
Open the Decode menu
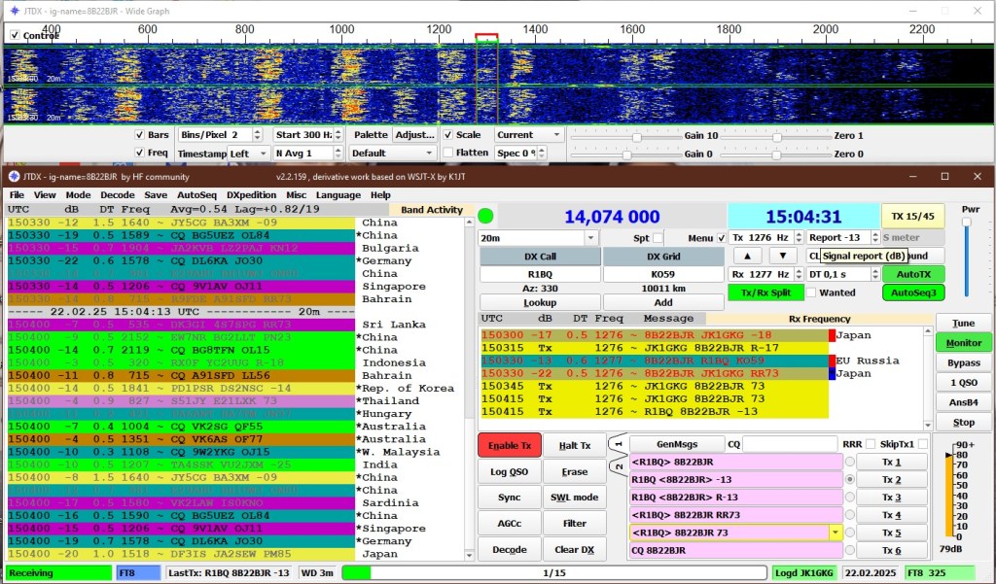[x=117, y=195]
